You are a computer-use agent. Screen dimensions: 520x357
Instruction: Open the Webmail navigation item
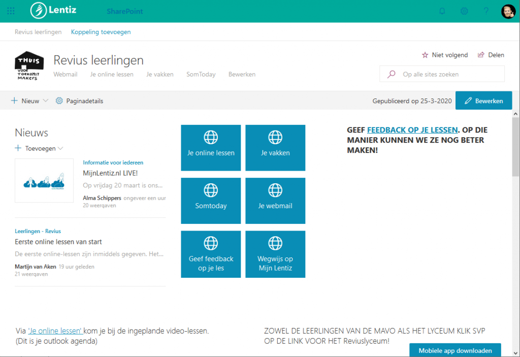pos(66,74)
